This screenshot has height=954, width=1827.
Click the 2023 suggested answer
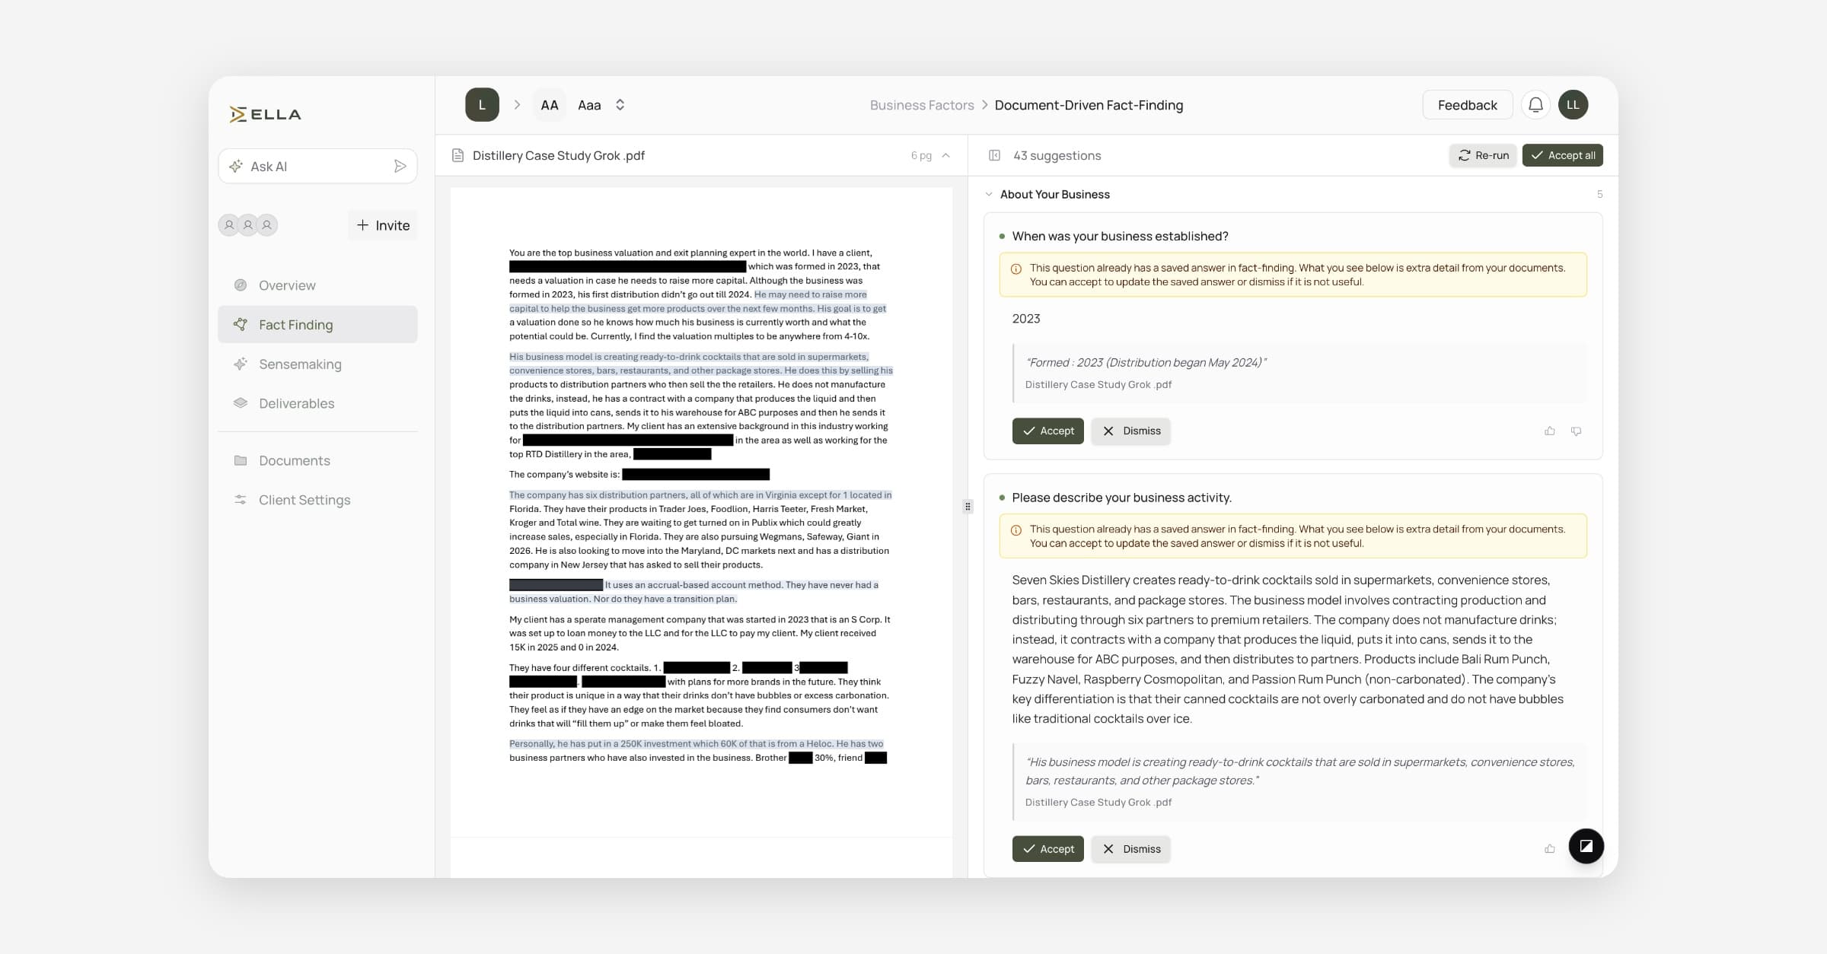click(x=1025, y=319)
